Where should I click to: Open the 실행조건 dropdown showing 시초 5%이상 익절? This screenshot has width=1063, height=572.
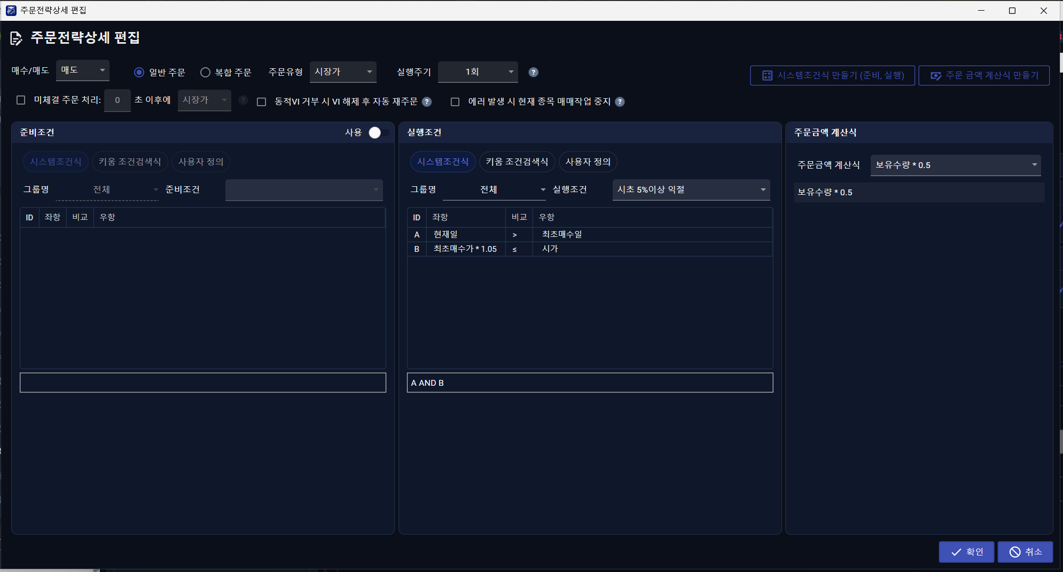[x=691, y=189]
